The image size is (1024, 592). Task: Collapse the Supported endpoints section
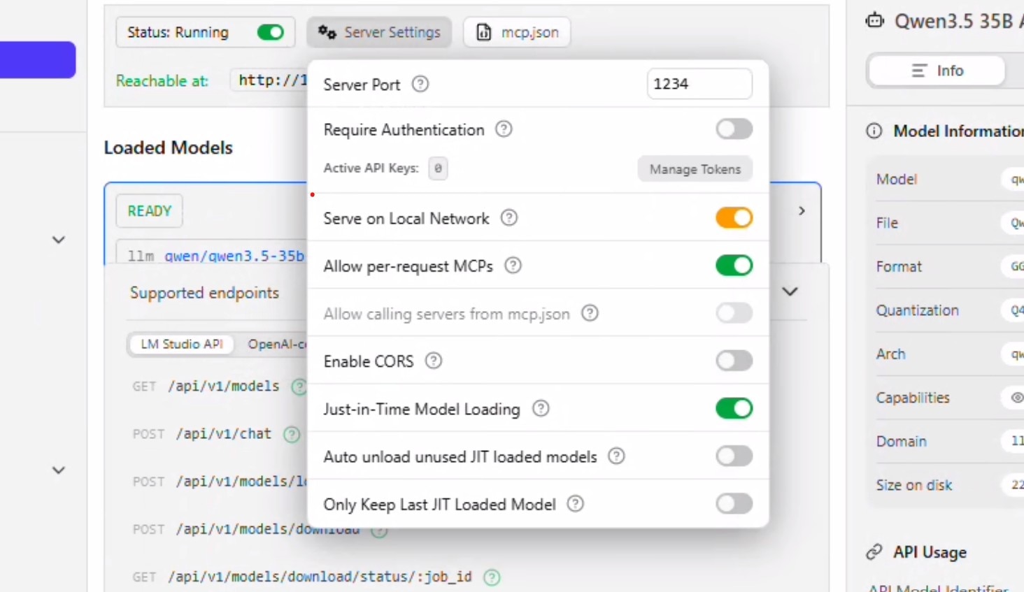click(x=789, y=291)
